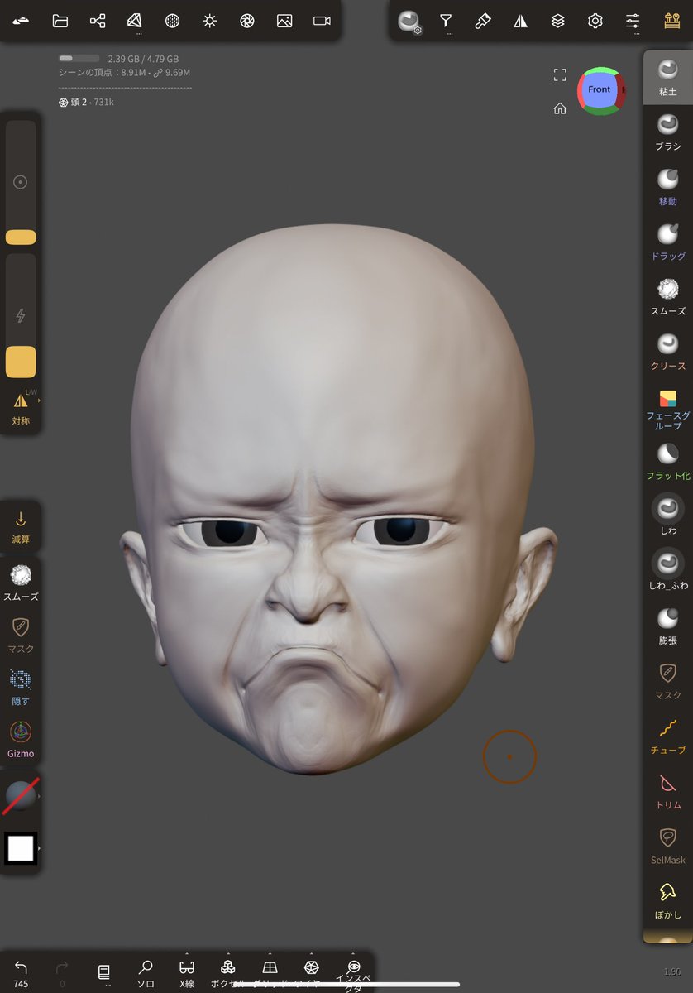Open the current tool settings menu

pos(409,22)
